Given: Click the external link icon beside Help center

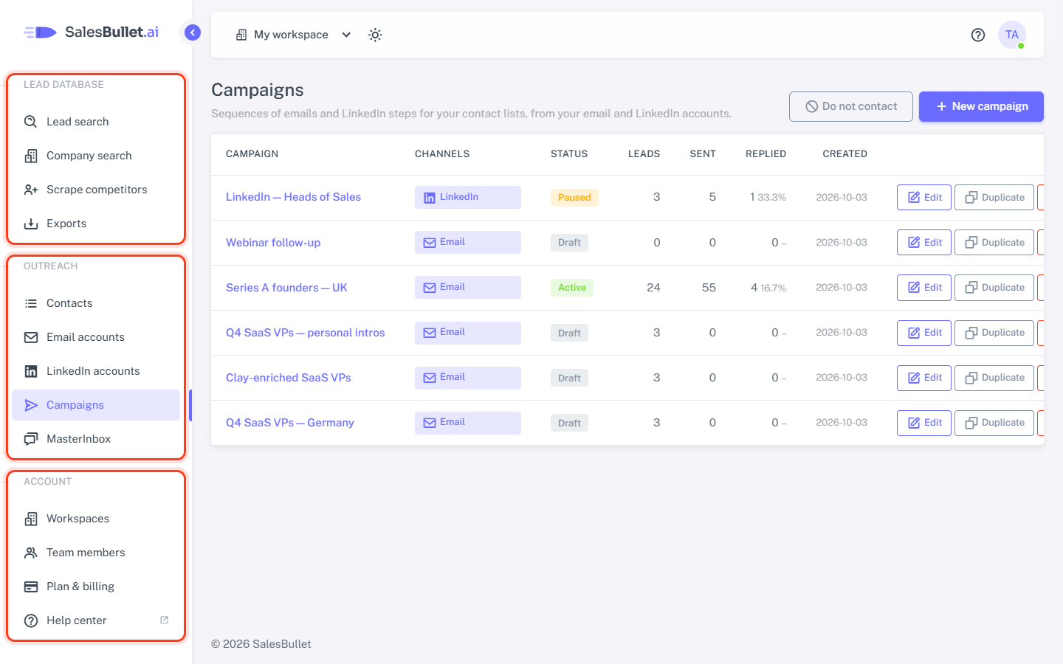Looking at the screenshot, I should (x=165, y=620).
